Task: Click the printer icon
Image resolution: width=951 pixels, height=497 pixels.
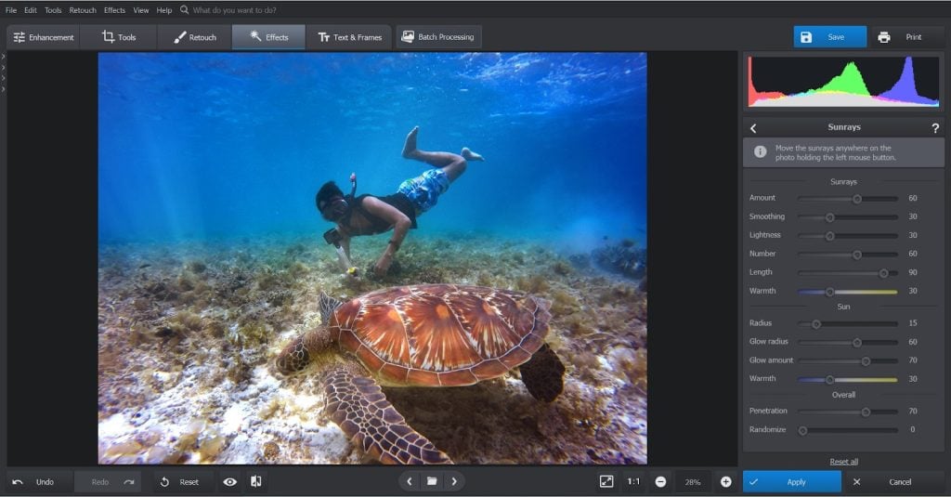Action: [x=884, y=37]
